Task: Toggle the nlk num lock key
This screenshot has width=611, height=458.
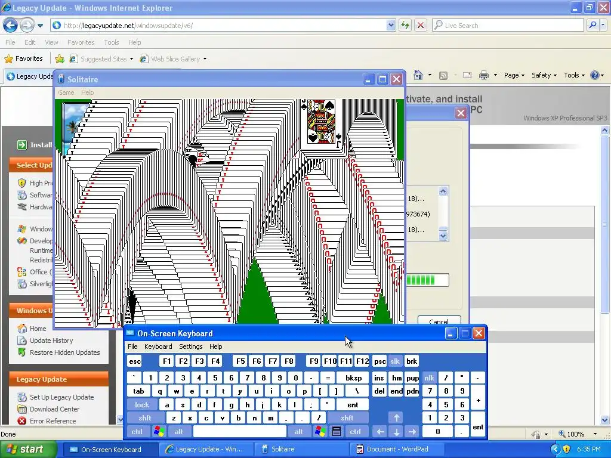Action: [x=429, y=378]
